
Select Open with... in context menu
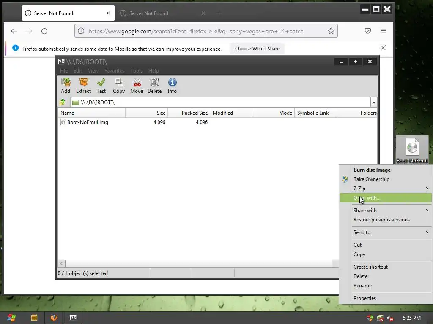(386, 198)
